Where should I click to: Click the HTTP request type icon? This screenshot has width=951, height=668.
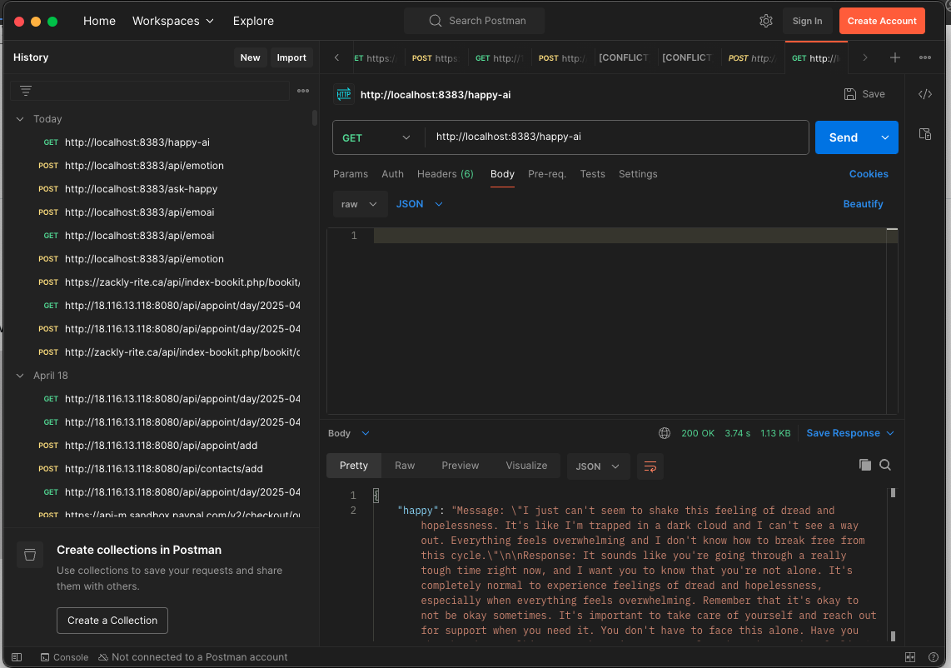tap(344, 94)
